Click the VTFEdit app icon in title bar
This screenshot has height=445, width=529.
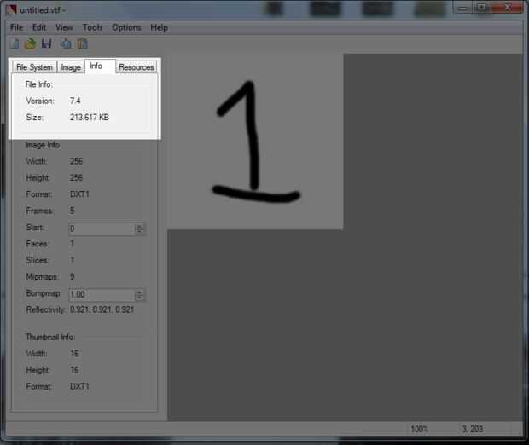[x=11, y=9]
